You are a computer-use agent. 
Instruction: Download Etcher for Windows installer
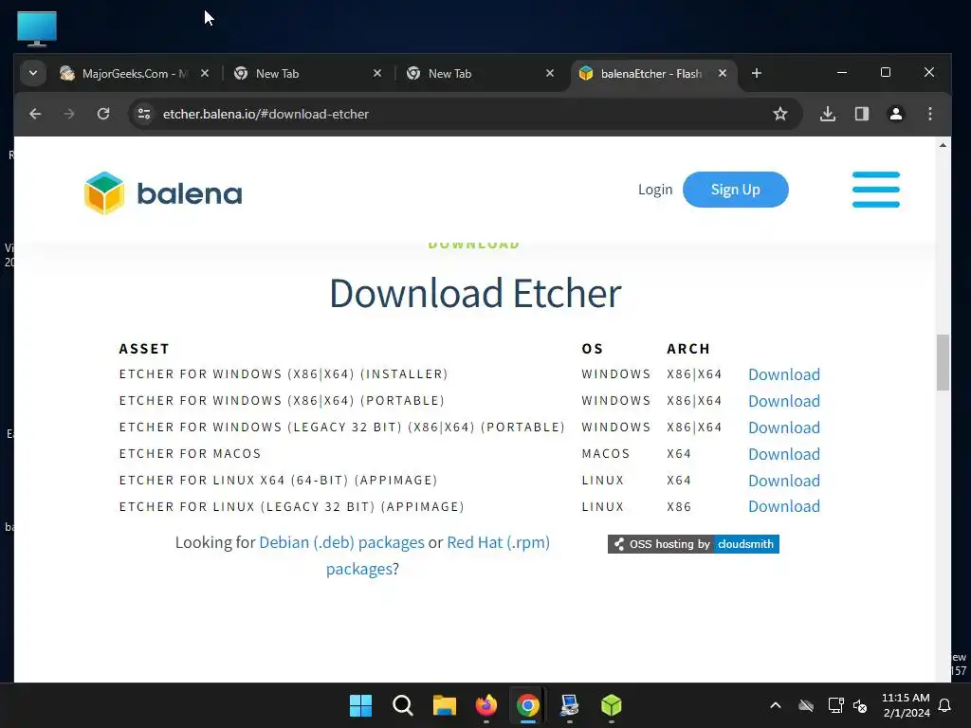pos(784,374)
